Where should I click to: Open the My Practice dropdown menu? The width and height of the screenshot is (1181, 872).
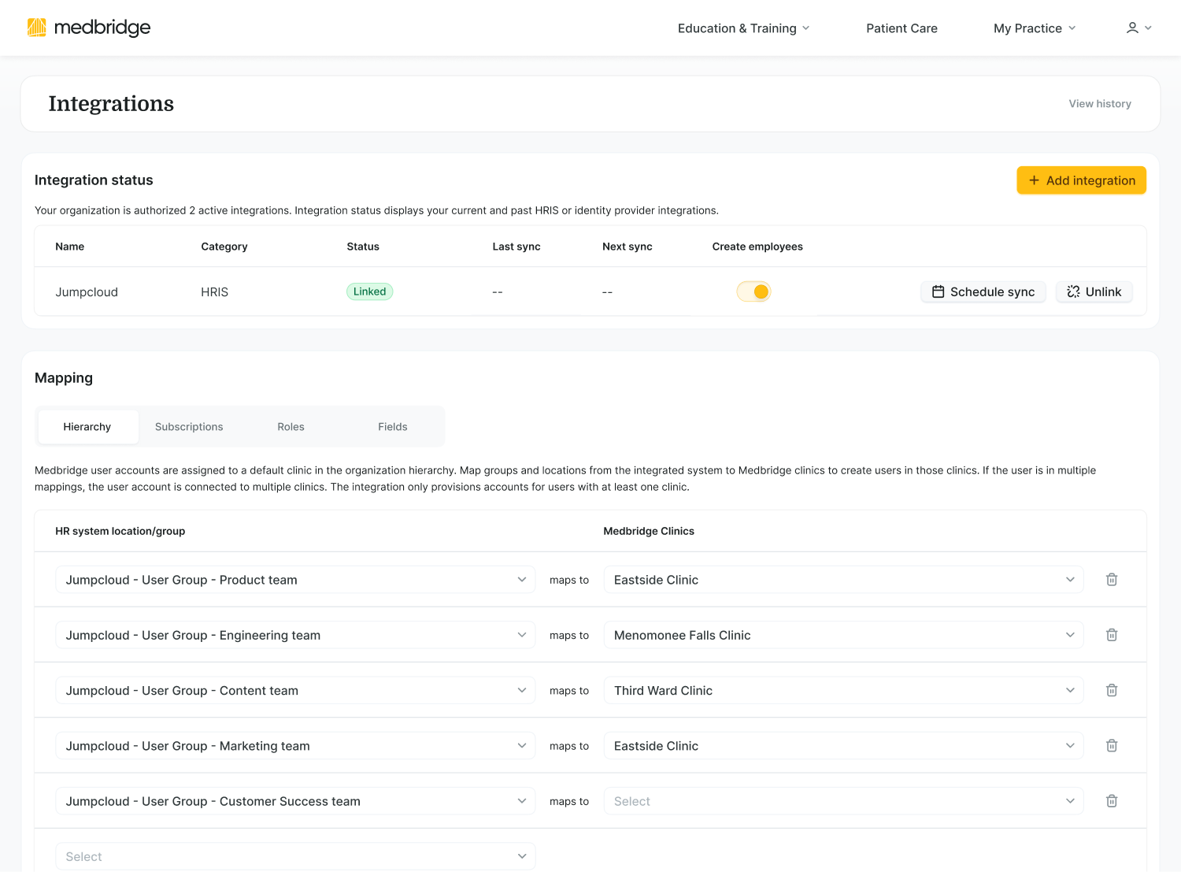(1033, 28)
